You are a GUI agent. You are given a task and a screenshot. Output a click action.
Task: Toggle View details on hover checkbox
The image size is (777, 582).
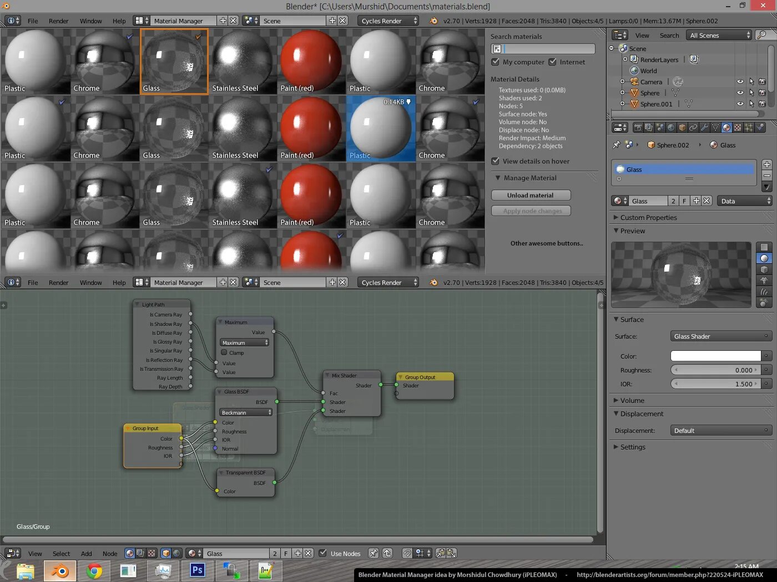(496, 161)
